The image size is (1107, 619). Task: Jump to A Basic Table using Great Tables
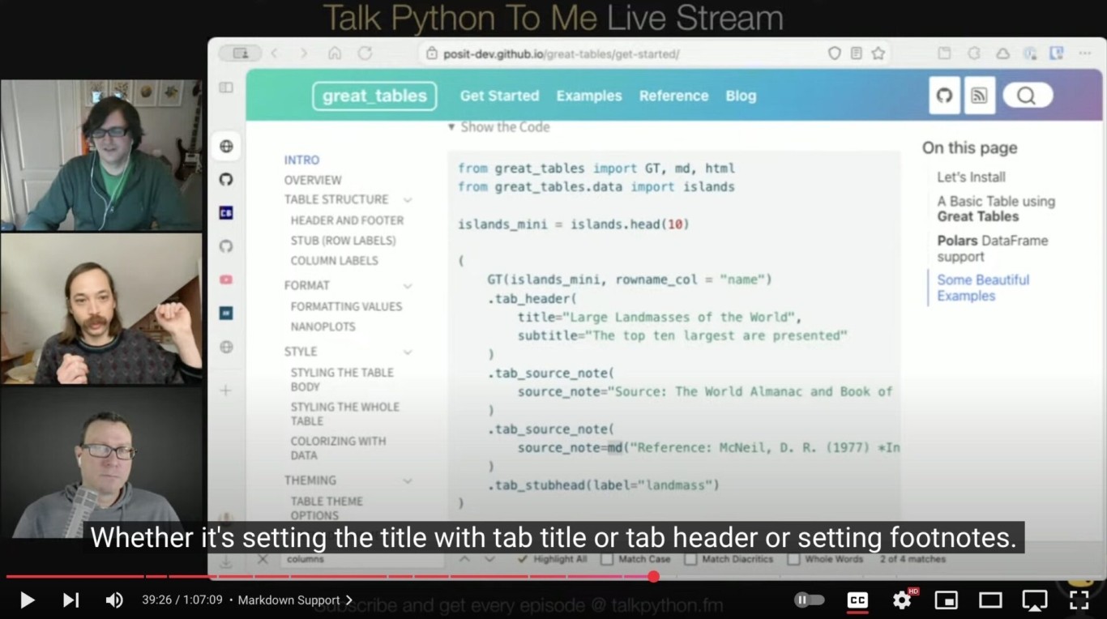coord(996,209)
